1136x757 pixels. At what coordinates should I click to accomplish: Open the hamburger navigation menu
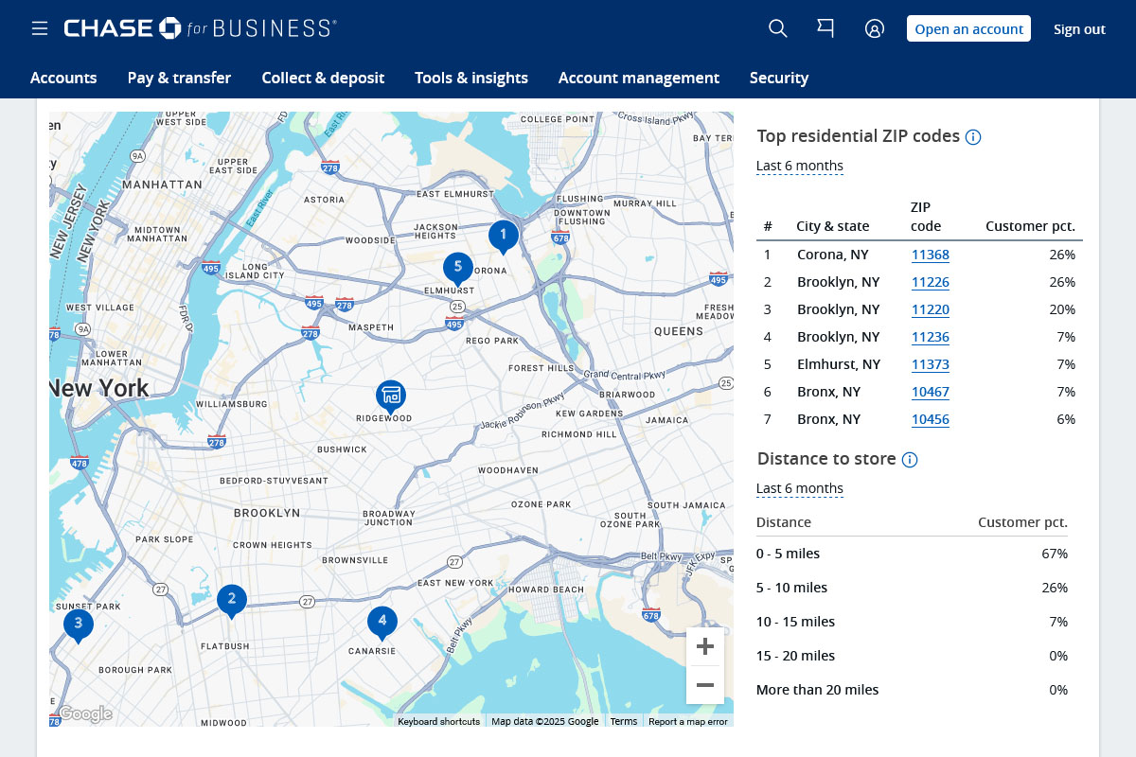[x=40, y=27]
